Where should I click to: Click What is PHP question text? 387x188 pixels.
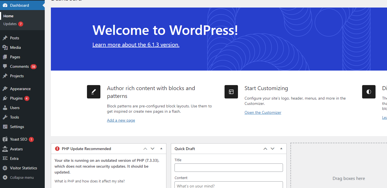click(89, 181)
